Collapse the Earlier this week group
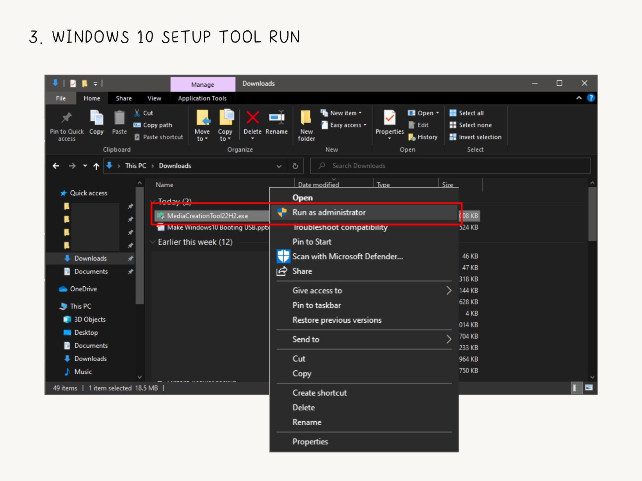The height and width of the screenshot is (481, 642). tap(153, 242)
